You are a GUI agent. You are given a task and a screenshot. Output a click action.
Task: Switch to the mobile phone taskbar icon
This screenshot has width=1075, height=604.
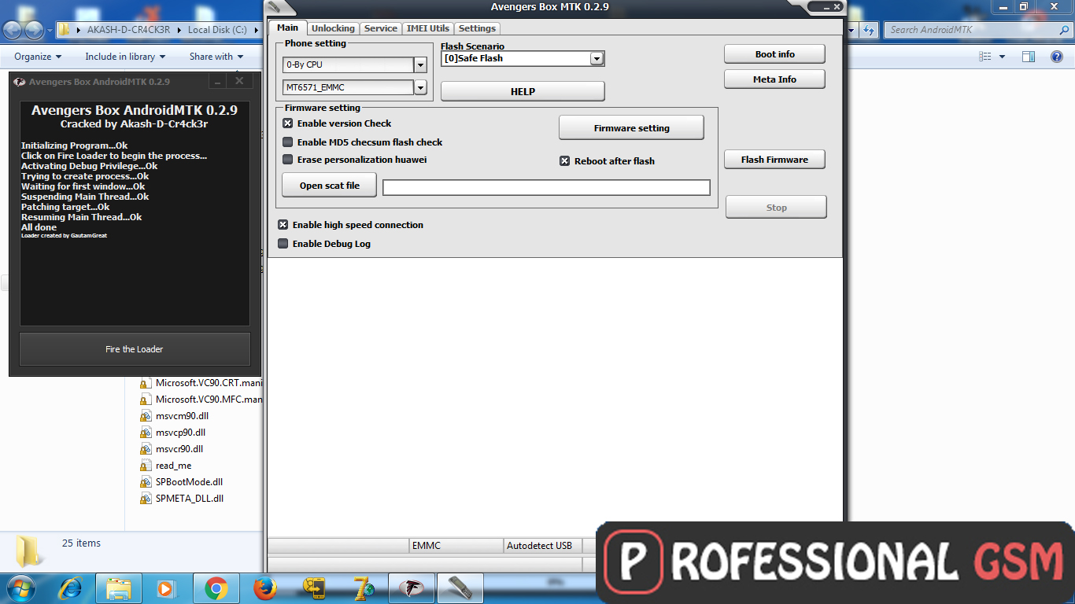460,588
